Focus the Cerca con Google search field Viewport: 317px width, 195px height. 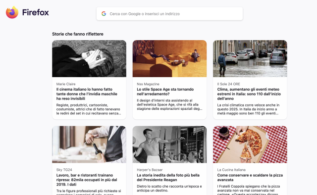[169, 14]
